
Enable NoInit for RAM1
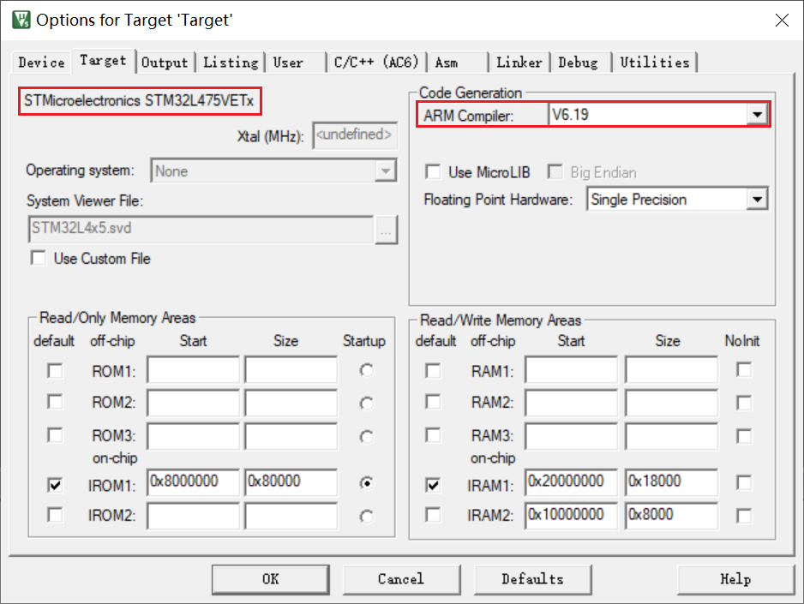[743, 369]
